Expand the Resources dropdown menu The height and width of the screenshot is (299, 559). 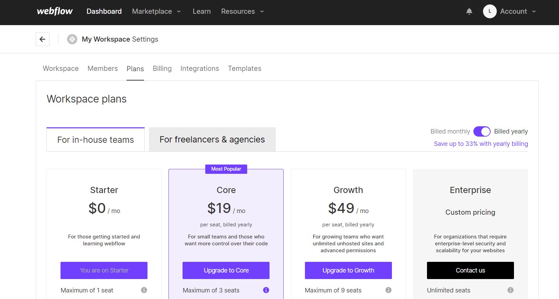pyautogui.click(x=243, y=11)
